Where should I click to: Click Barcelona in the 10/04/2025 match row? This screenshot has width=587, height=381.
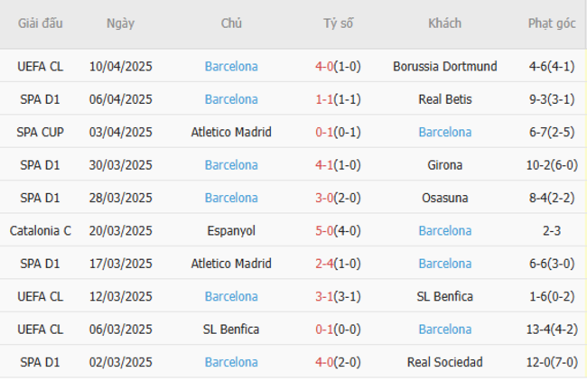click(231, 66)
